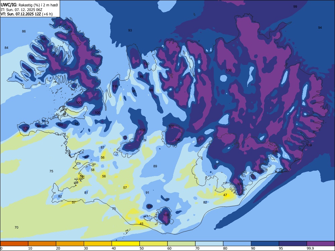Click the map humidity value '58'
This screenshot has width=335, height=251.
[92, 170]
